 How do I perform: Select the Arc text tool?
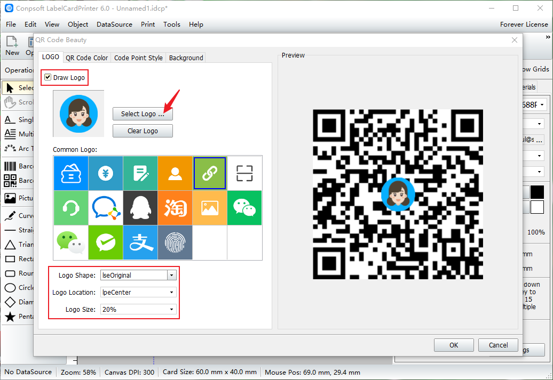[18, 149]
